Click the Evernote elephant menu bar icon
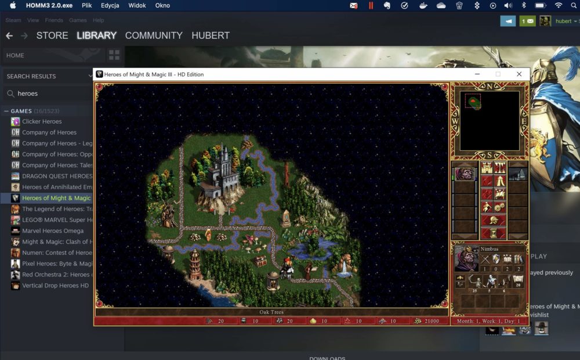580x360 pixels. (x=387, y=6)
